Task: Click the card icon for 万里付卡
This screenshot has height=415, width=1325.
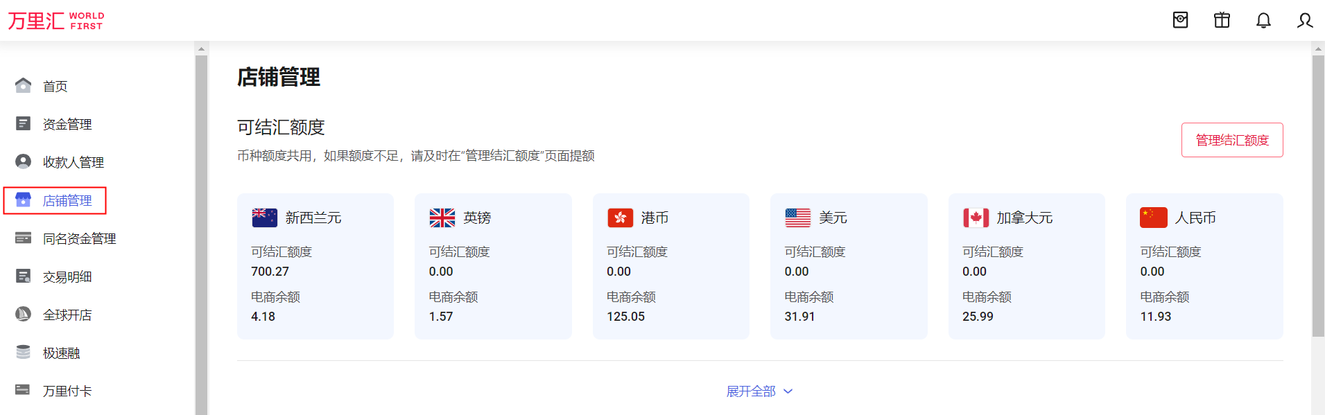Action: pos(23,390)
